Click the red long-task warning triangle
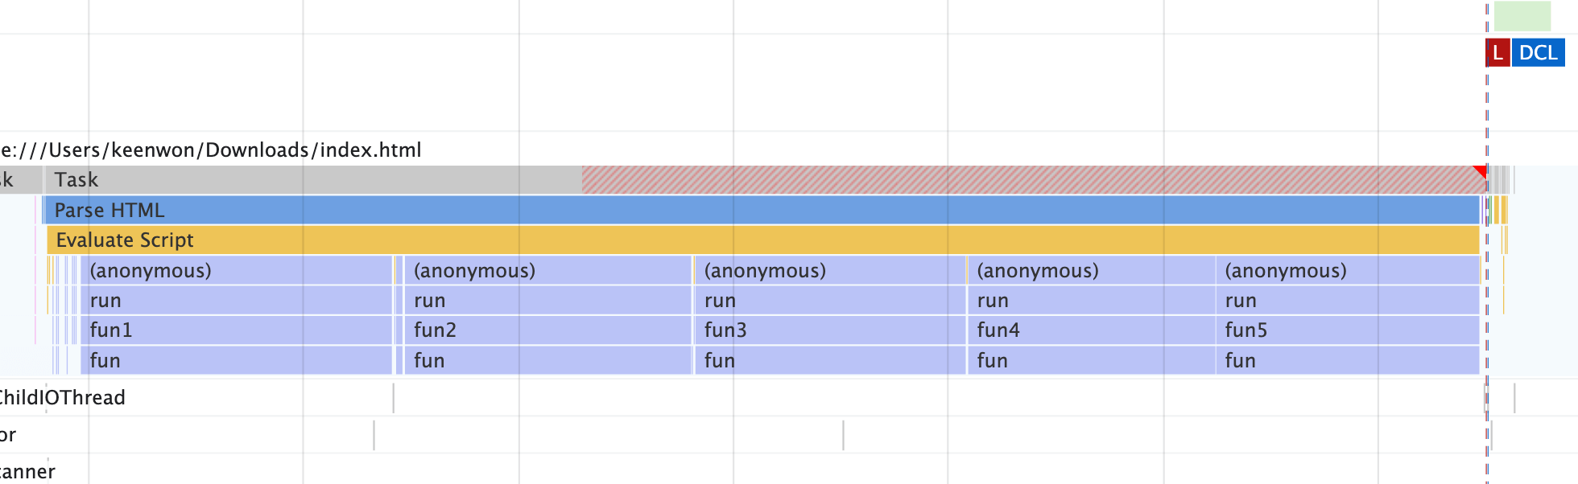Viewport: 1578px width, 484px height. [x=1480, y=170]
